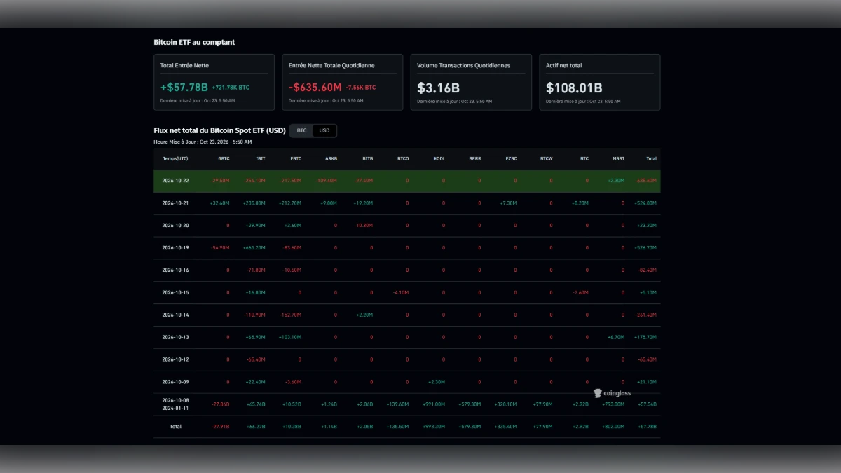Select the 2026-10-21 date cell

175,203
